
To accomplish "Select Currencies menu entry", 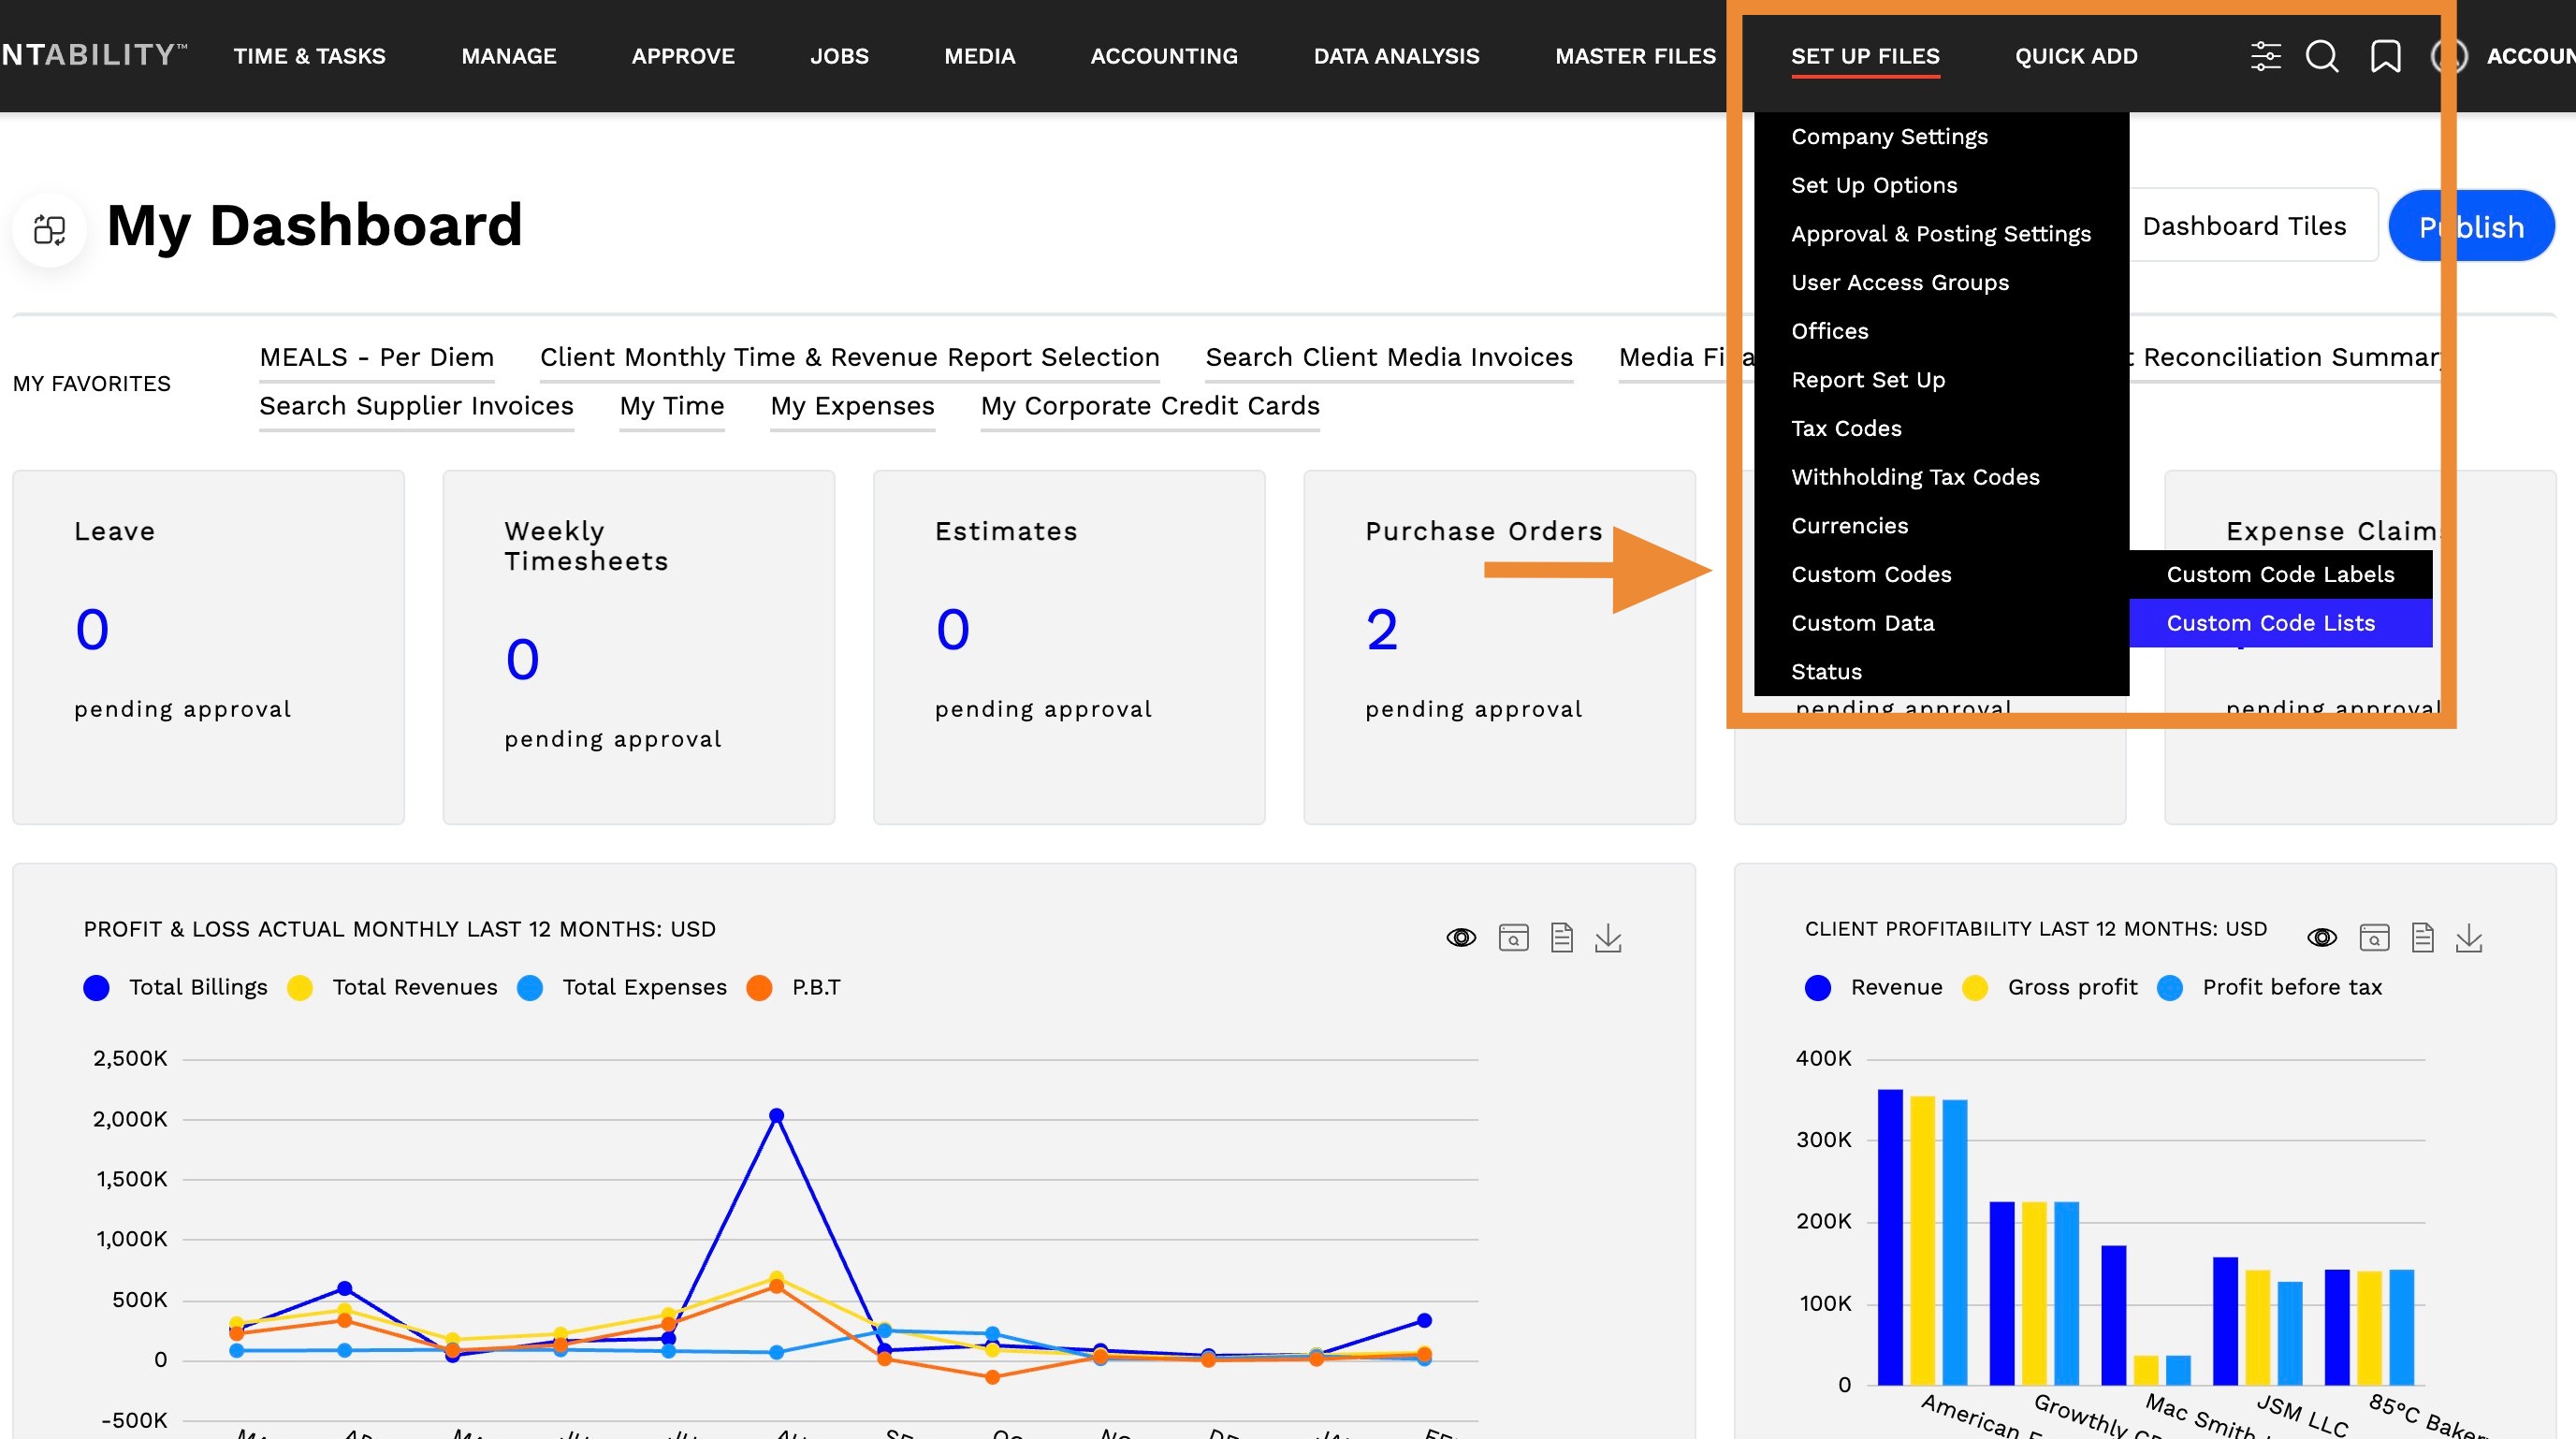I will point(1941,526).
